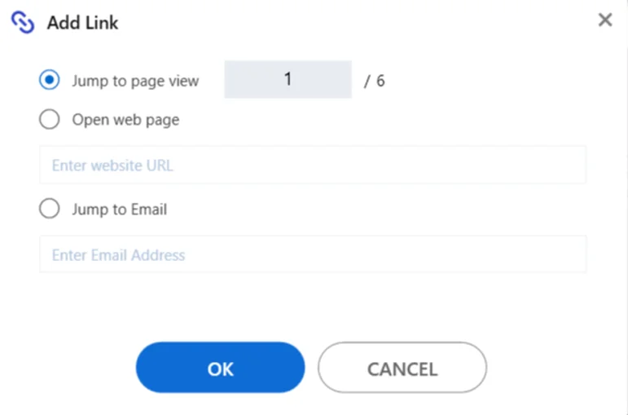This screenshot has width=628, height=415.
Task: Click into the Enter website URL field
Action: (x=313, y=165)
